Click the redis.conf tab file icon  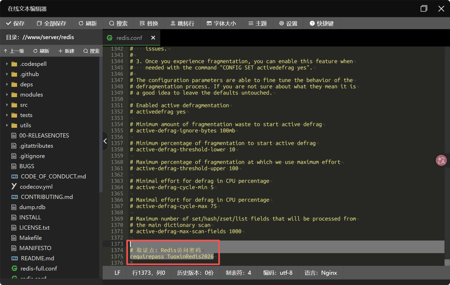click(x=110, y=38)
